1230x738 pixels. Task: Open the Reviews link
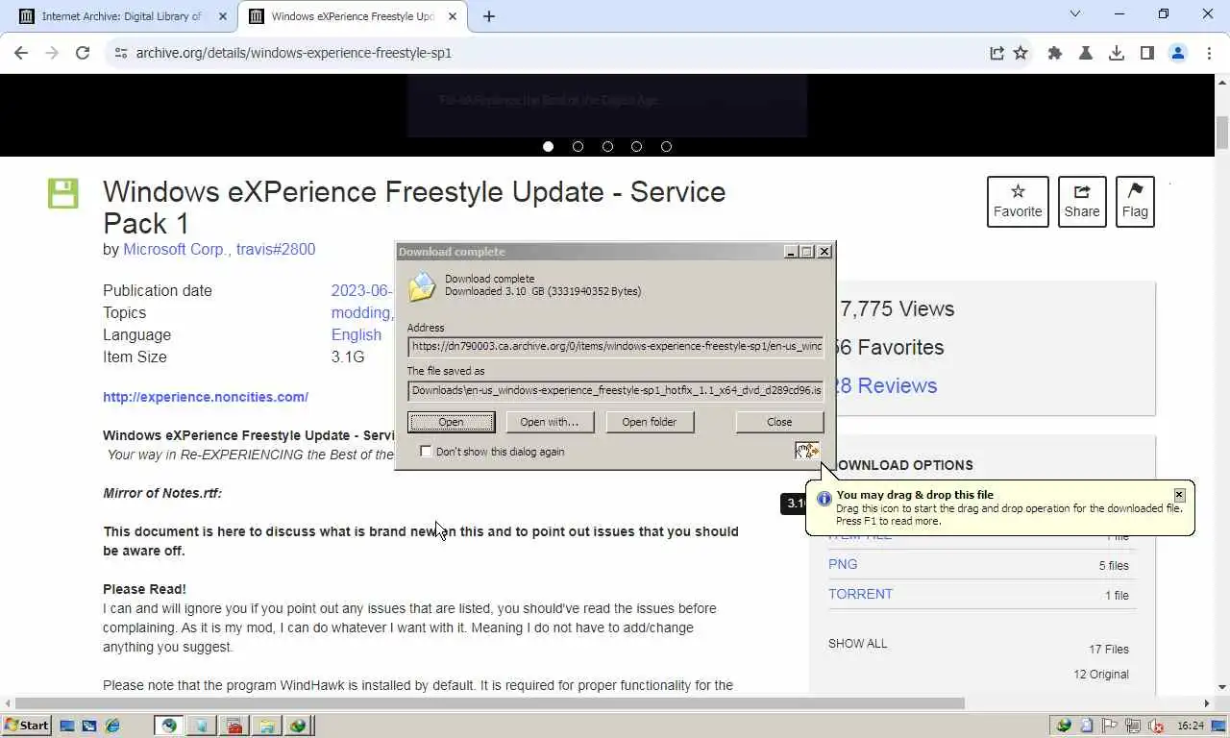pyautogui.click(x=886, y=385)
